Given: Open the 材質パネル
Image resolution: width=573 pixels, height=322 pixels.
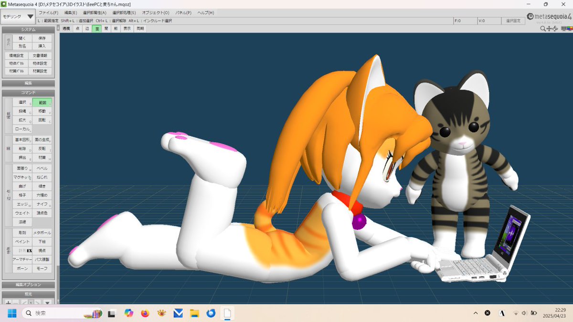Looking at the screenshot, I should point(17,71).
